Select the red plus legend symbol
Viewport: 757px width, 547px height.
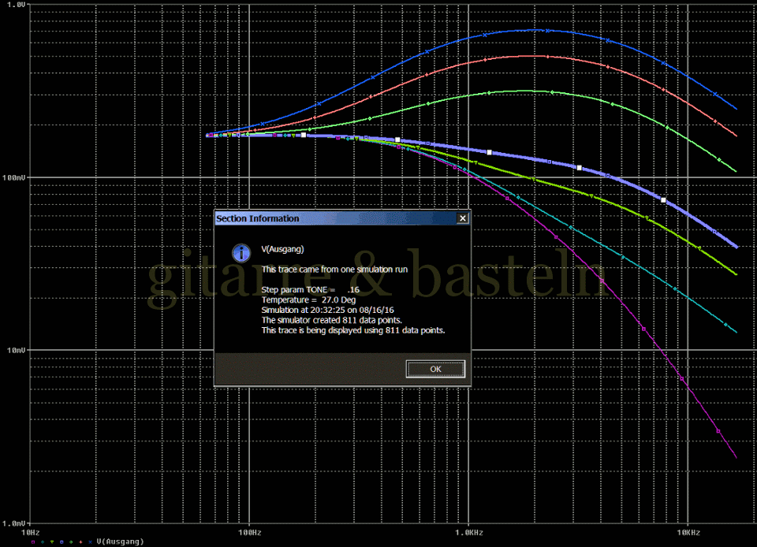click(80, 542)
